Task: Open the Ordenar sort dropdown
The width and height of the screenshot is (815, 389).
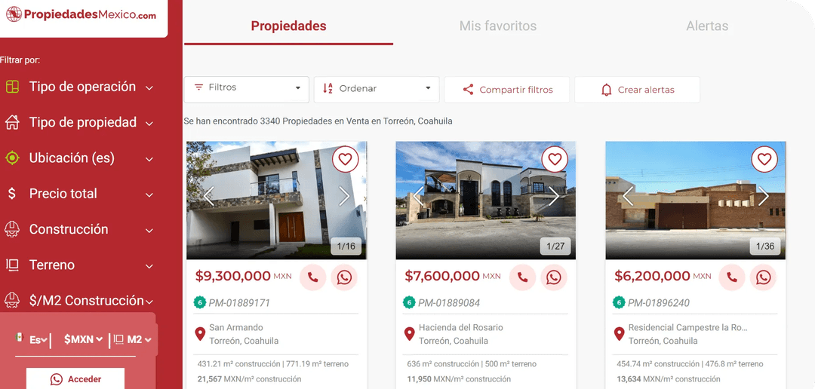Action: 377,89
